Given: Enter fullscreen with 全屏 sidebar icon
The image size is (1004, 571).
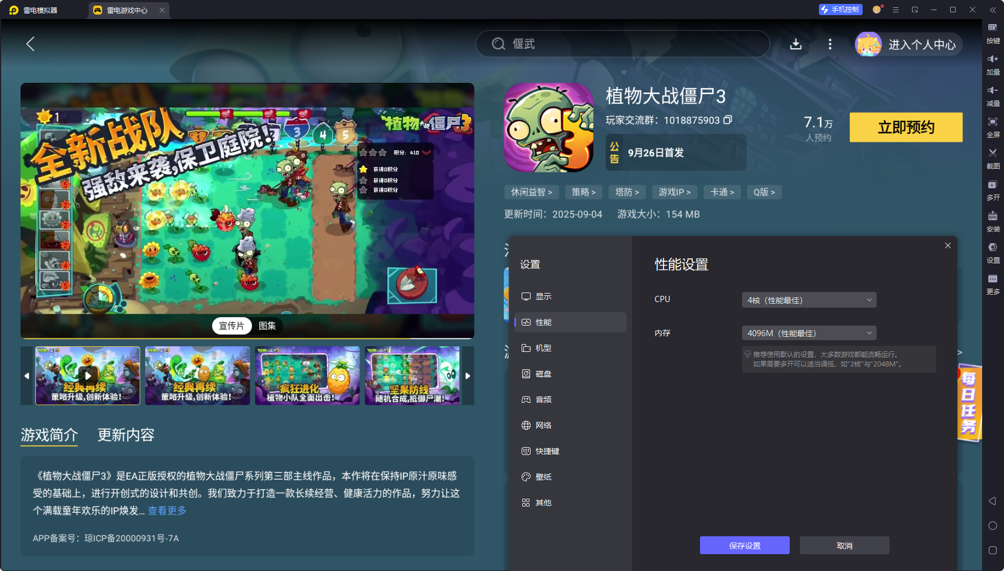Looking at the screenshot, I should tap(993, 128).
